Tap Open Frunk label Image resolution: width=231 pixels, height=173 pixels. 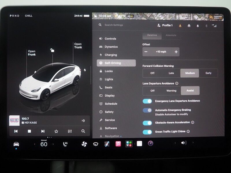point(32,53)
